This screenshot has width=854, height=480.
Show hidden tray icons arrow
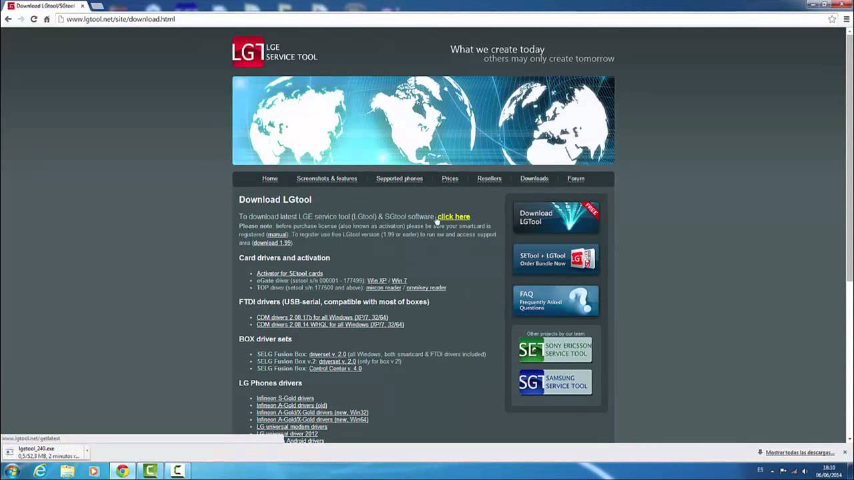[x=772, y=471]
